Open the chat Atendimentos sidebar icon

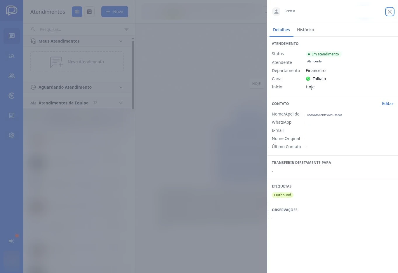point(12,36)
